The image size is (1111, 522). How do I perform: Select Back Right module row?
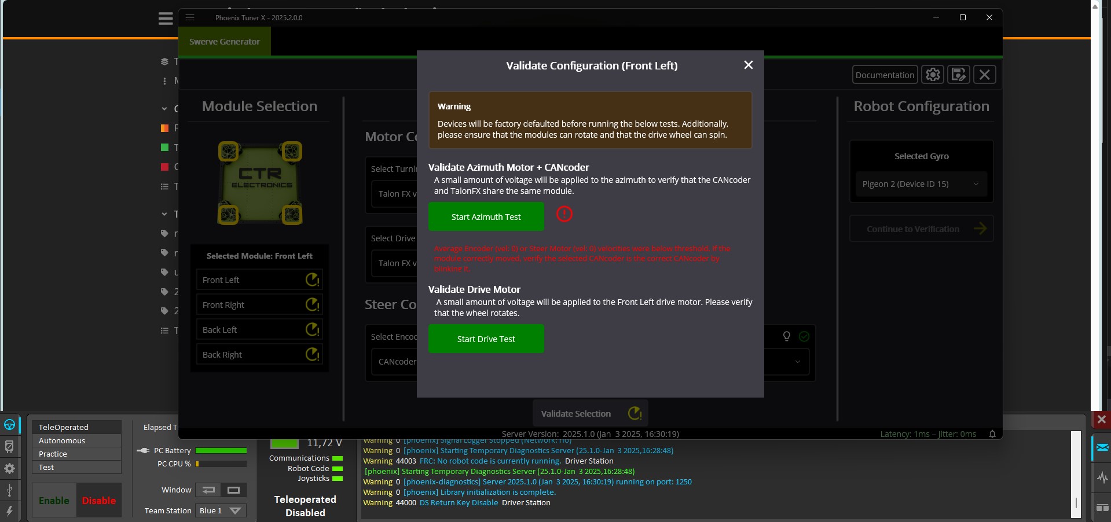click(x=259, y=354)
